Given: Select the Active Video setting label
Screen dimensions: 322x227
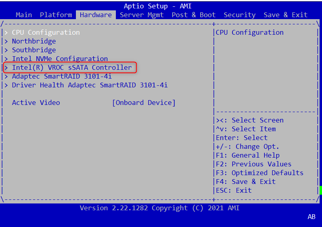Looking at the screenshot, I should click(x=36, y=103).
